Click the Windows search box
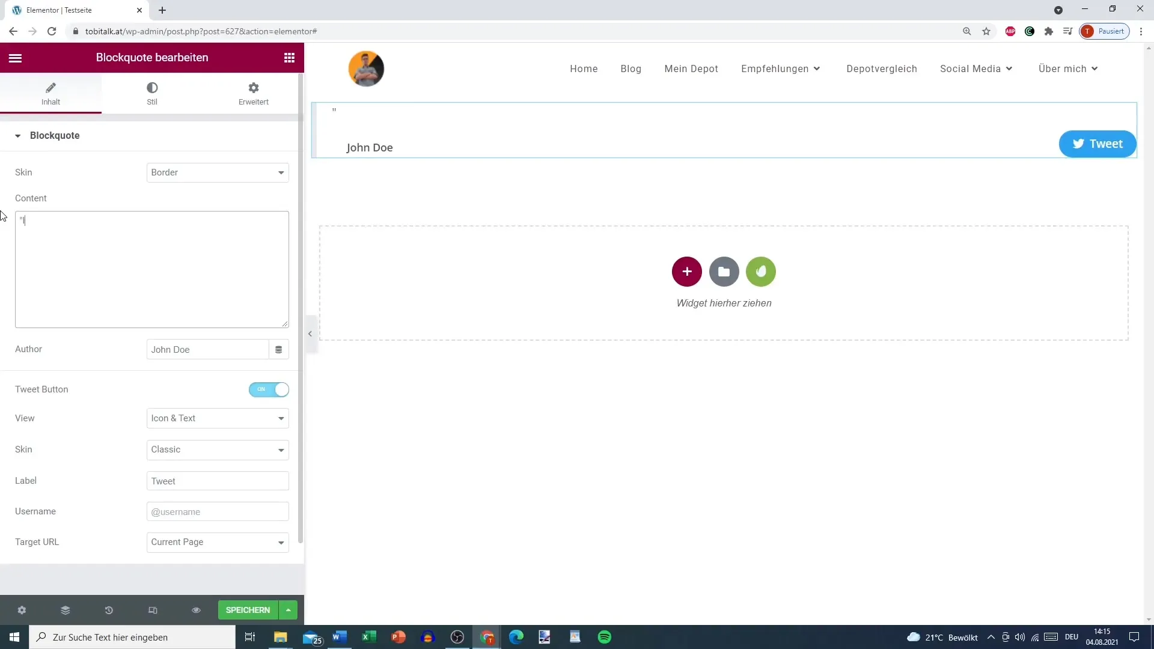The image size is (1154, 649). tap(132, 637)
